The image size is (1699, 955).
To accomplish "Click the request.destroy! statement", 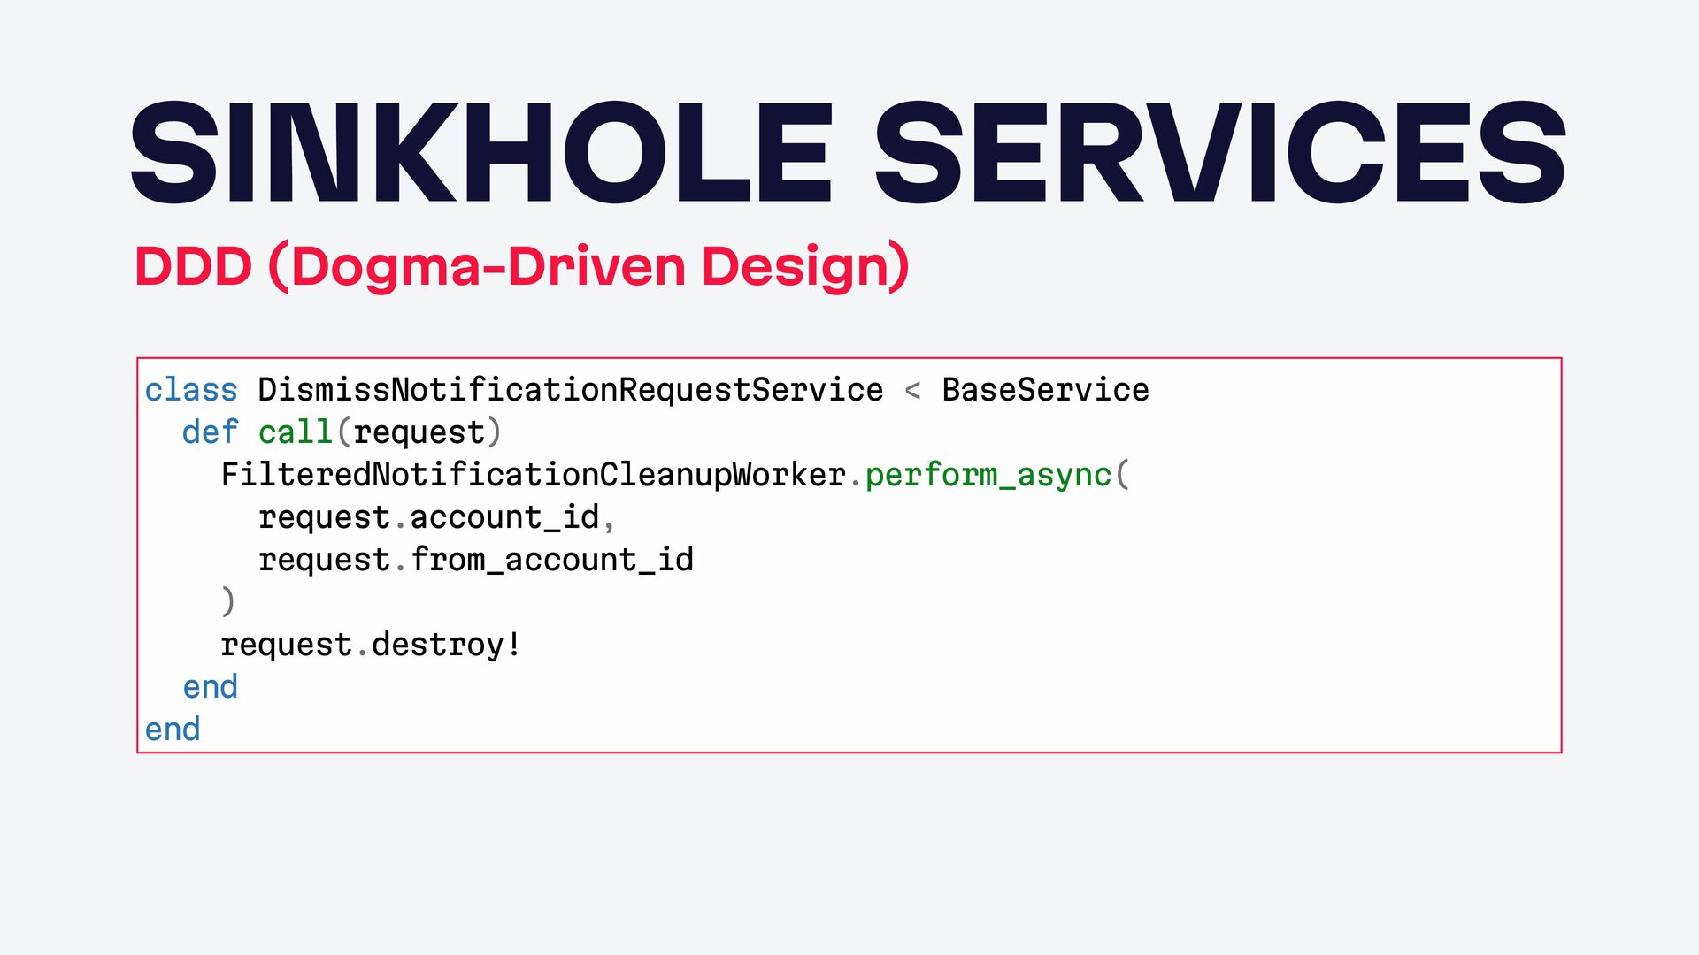I will click(x=371, y=645).
